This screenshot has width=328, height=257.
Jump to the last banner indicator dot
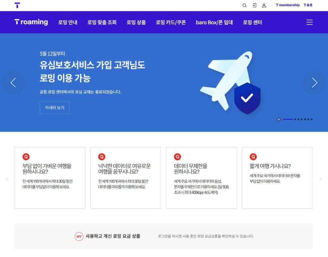(x=311, y=119)
